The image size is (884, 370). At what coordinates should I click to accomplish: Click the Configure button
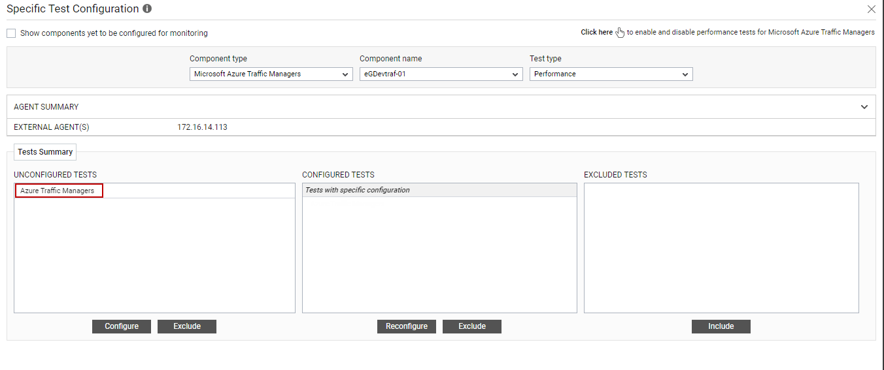(x=122, y=326)
